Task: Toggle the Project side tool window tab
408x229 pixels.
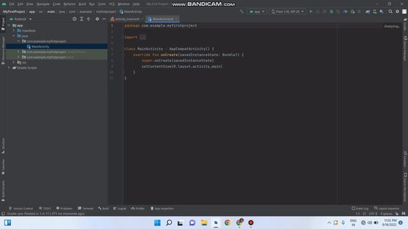Action: pyautogui.click(x=3, y=24)
